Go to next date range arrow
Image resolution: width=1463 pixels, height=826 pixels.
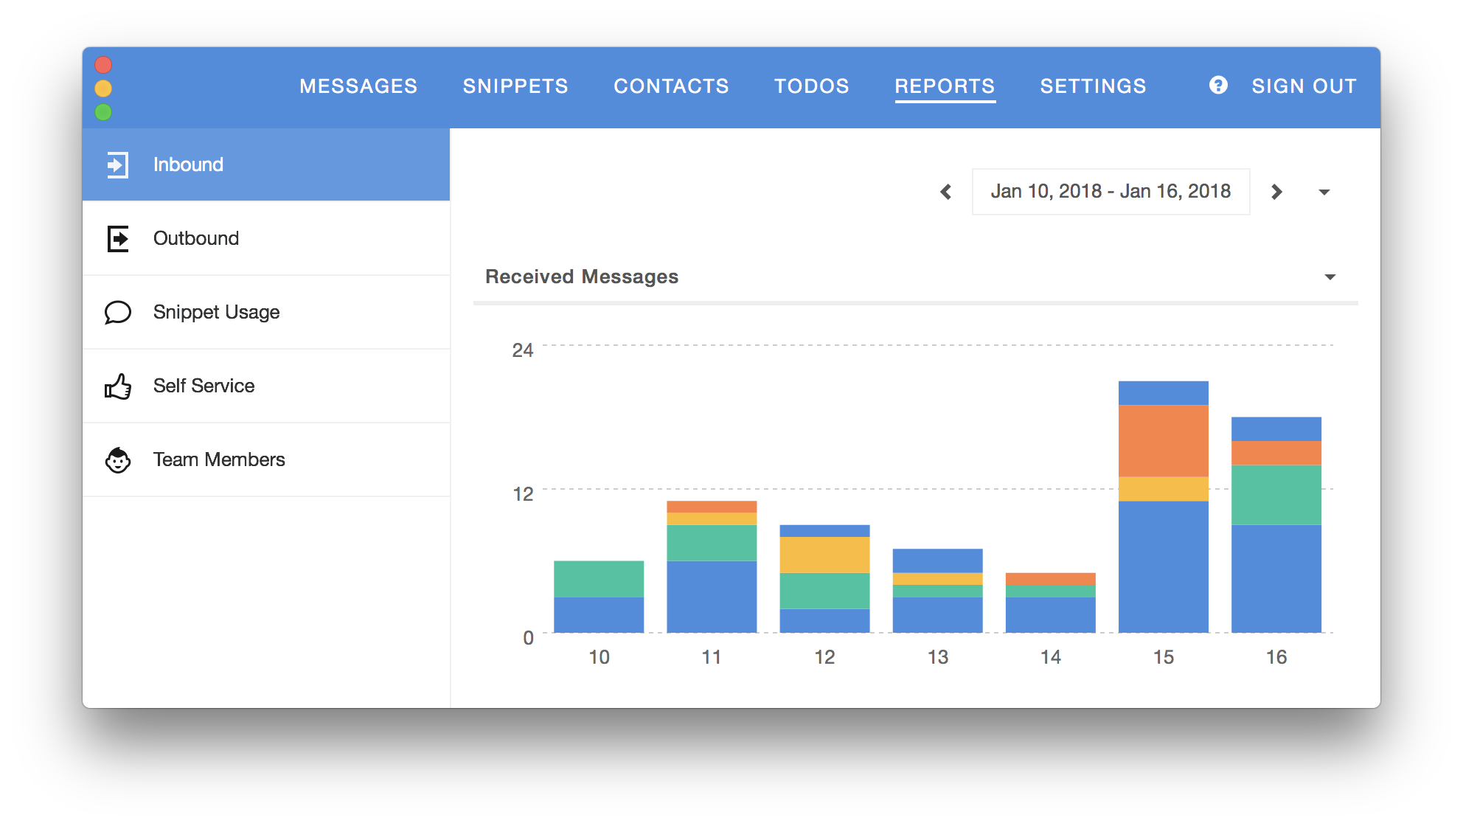(x=1276, y=192)
